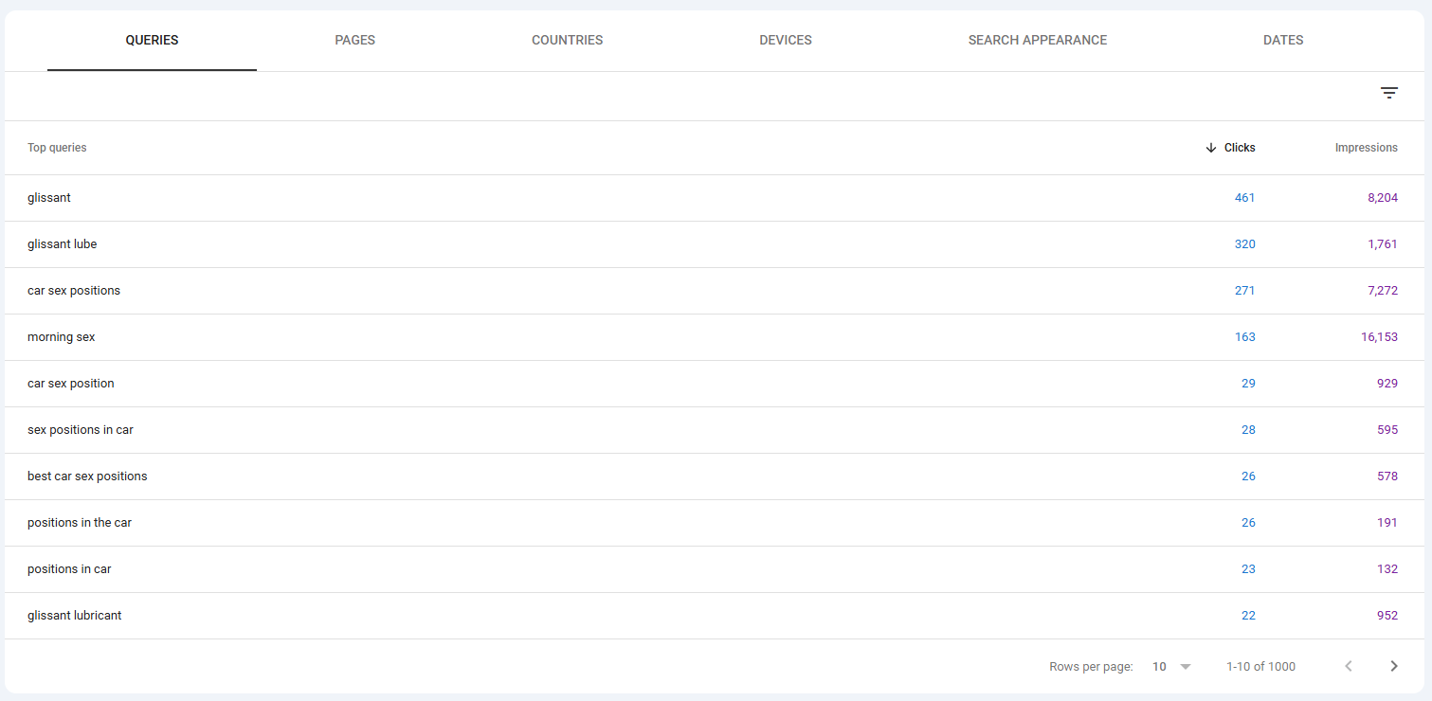Open the filter rows icon

tap(1388, 93)
